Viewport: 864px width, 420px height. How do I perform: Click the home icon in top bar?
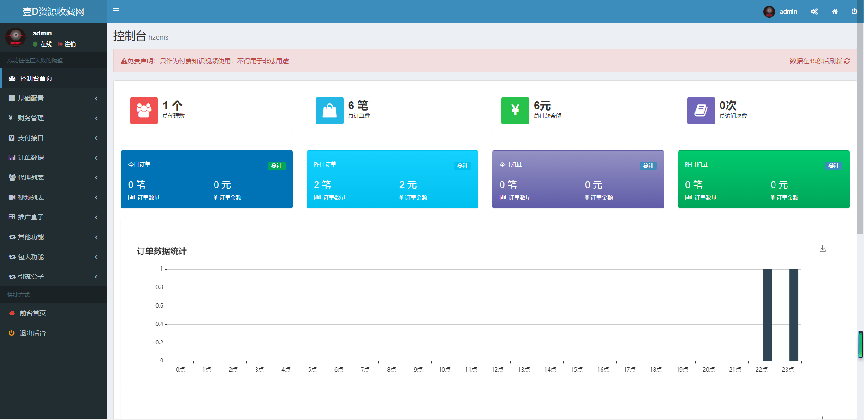(834, 12)
